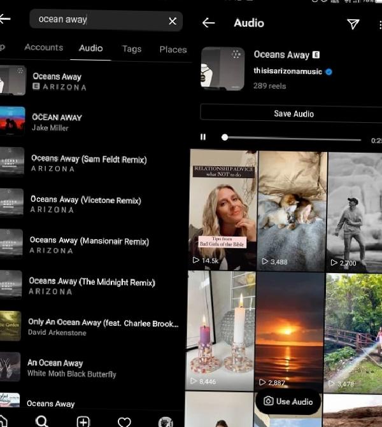Open the relationship advice reel with 14.5k plays

223,209
